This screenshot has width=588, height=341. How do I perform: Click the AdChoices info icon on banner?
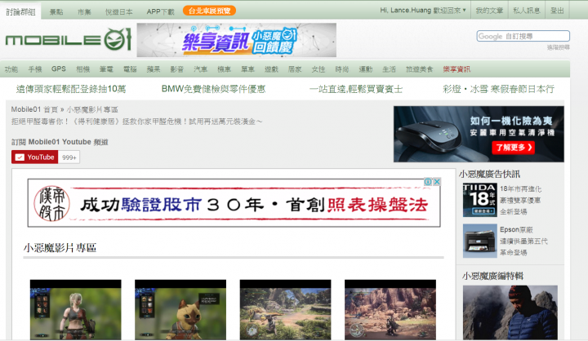pyautogui.click(x=428, y=182)
